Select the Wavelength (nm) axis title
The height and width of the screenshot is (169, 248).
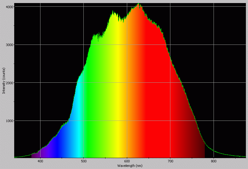coord(130,166)
